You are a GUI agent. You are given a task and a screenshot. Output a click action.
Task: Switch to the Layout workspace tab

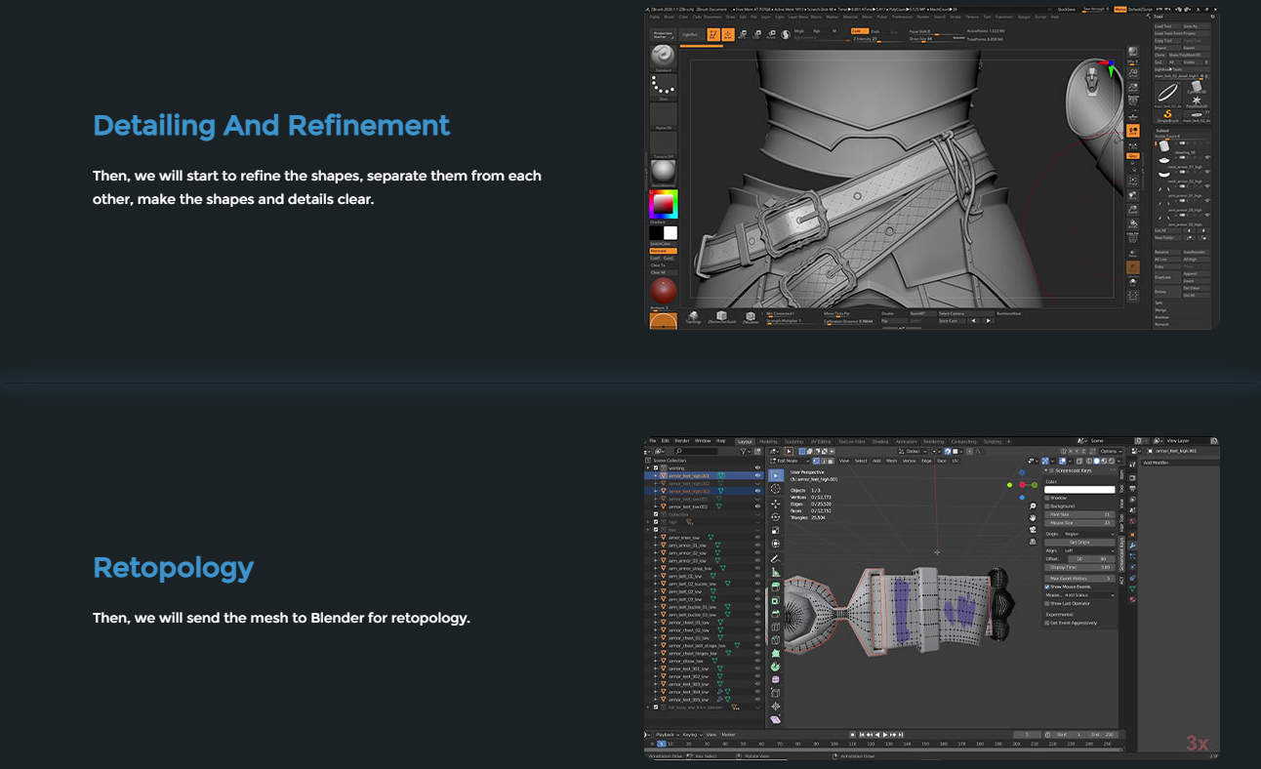(x=746, y=441)
